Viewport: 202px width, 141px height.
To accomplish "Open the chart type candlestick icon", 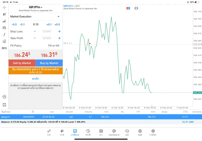I will point(4,14).
